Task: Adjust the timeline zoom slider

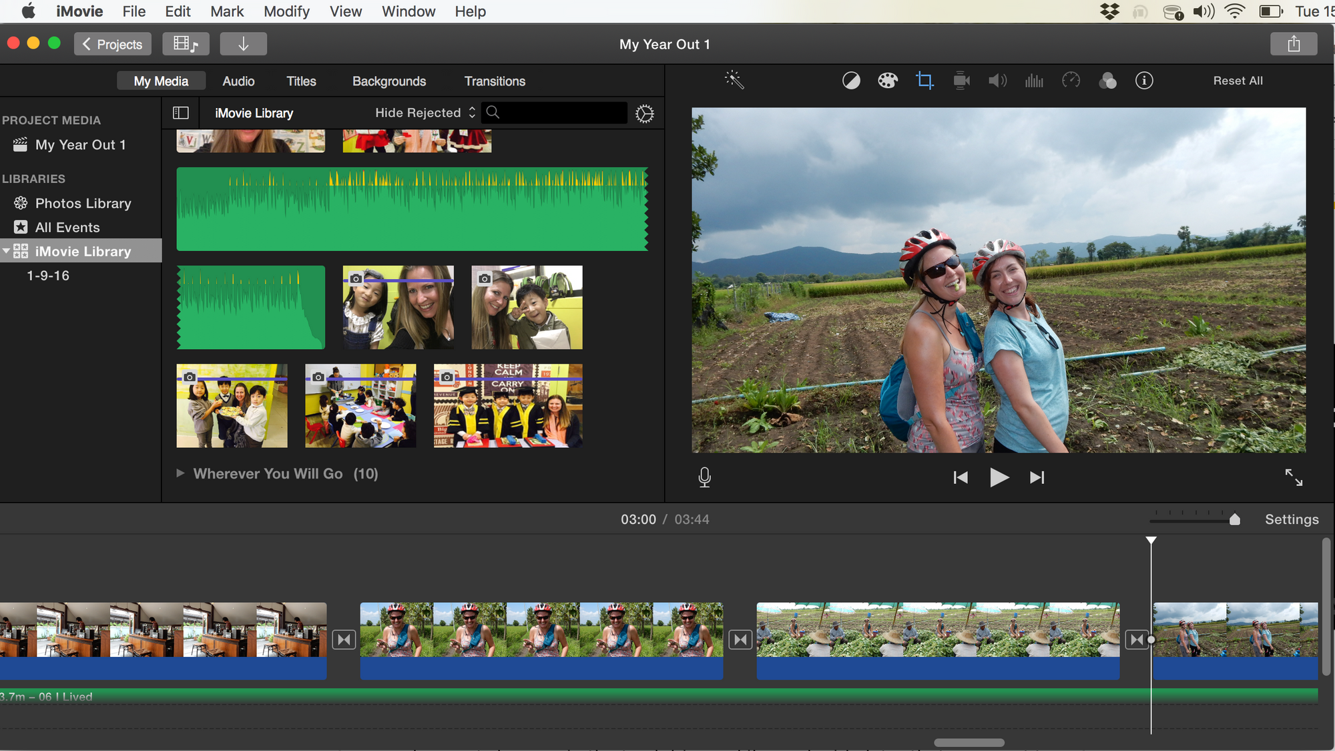Action: click(1234, 519)
